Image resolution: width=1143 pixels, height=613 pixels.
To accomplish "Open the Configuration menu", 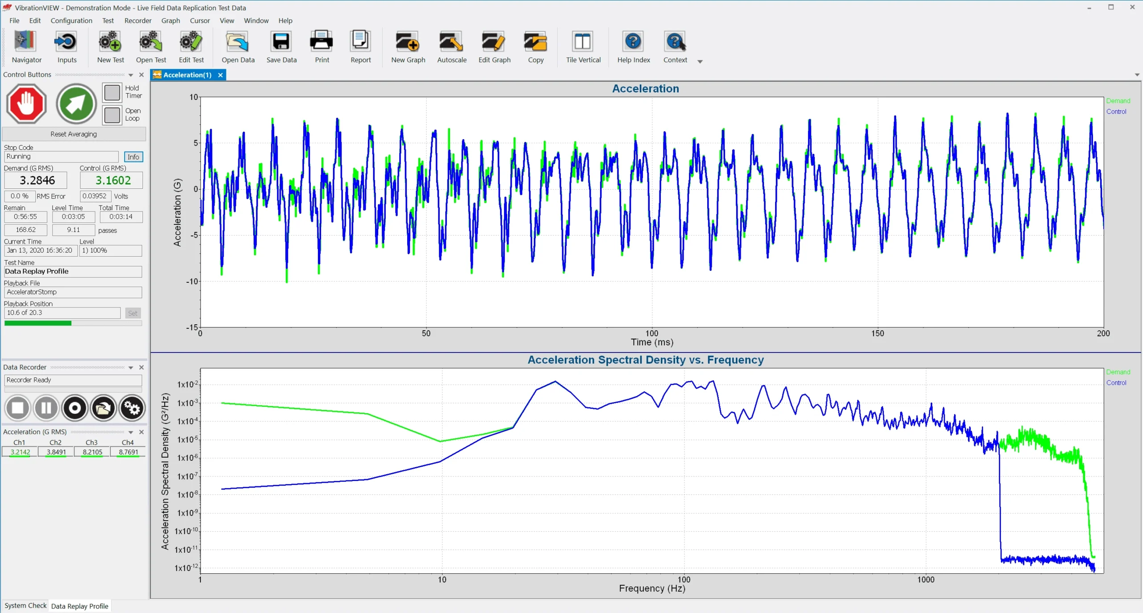I will (71, 21).
